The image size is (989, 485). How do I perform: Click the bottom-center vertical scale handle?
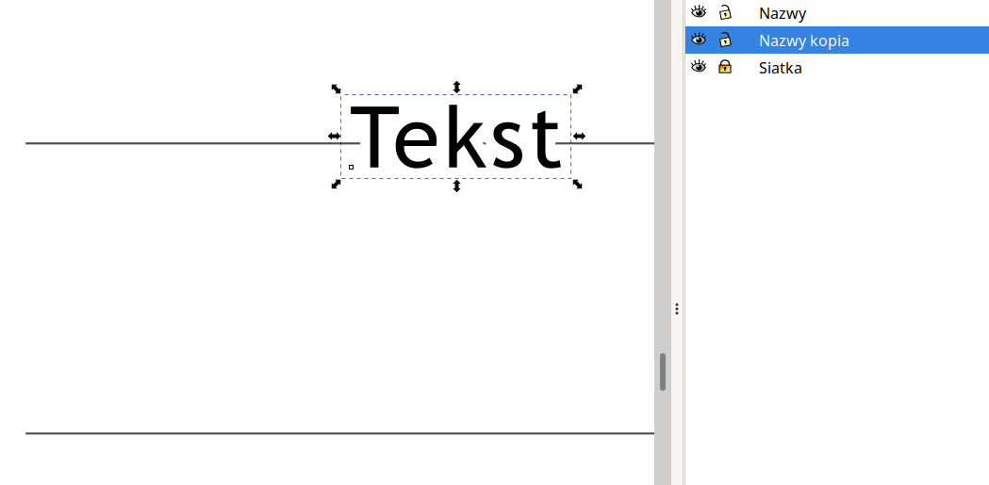click(456, 186)
